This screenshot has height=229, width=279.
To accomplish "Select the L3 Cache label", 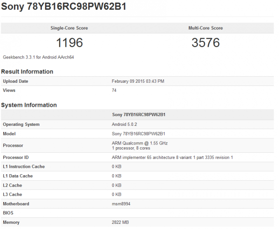I will pos(13,194).
